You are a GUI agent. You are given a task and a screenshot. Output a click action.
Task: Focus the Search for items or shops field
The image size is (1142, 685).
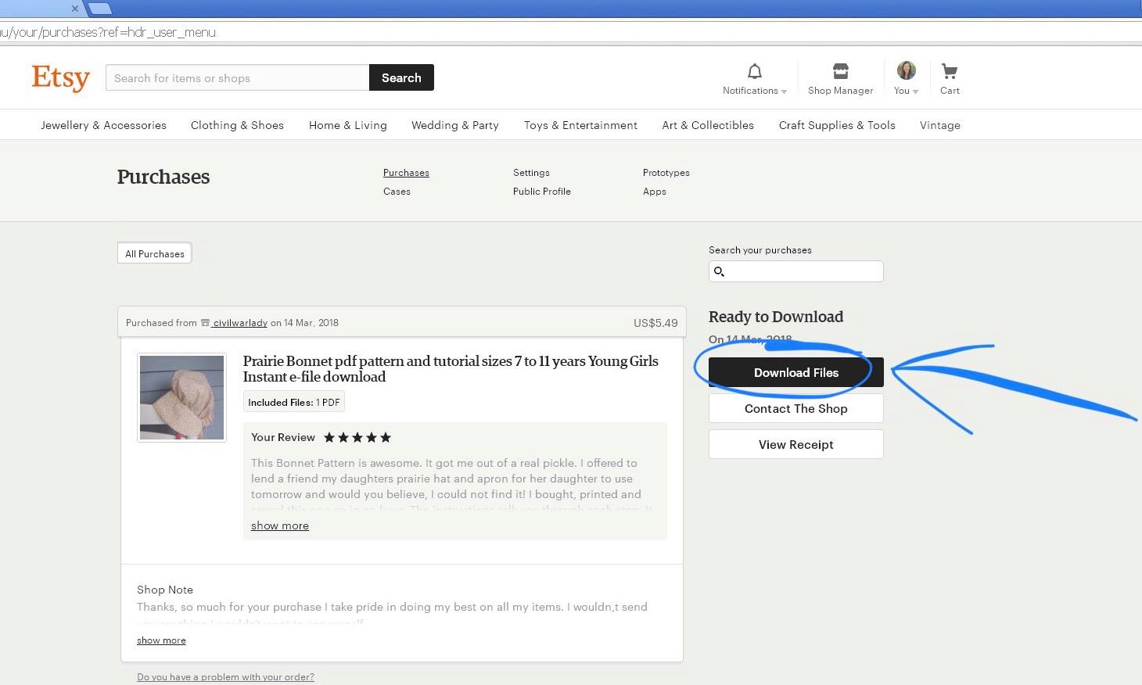click(237, 78)
